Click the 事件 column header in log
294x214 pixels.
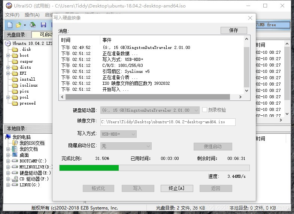coord(107,40)
